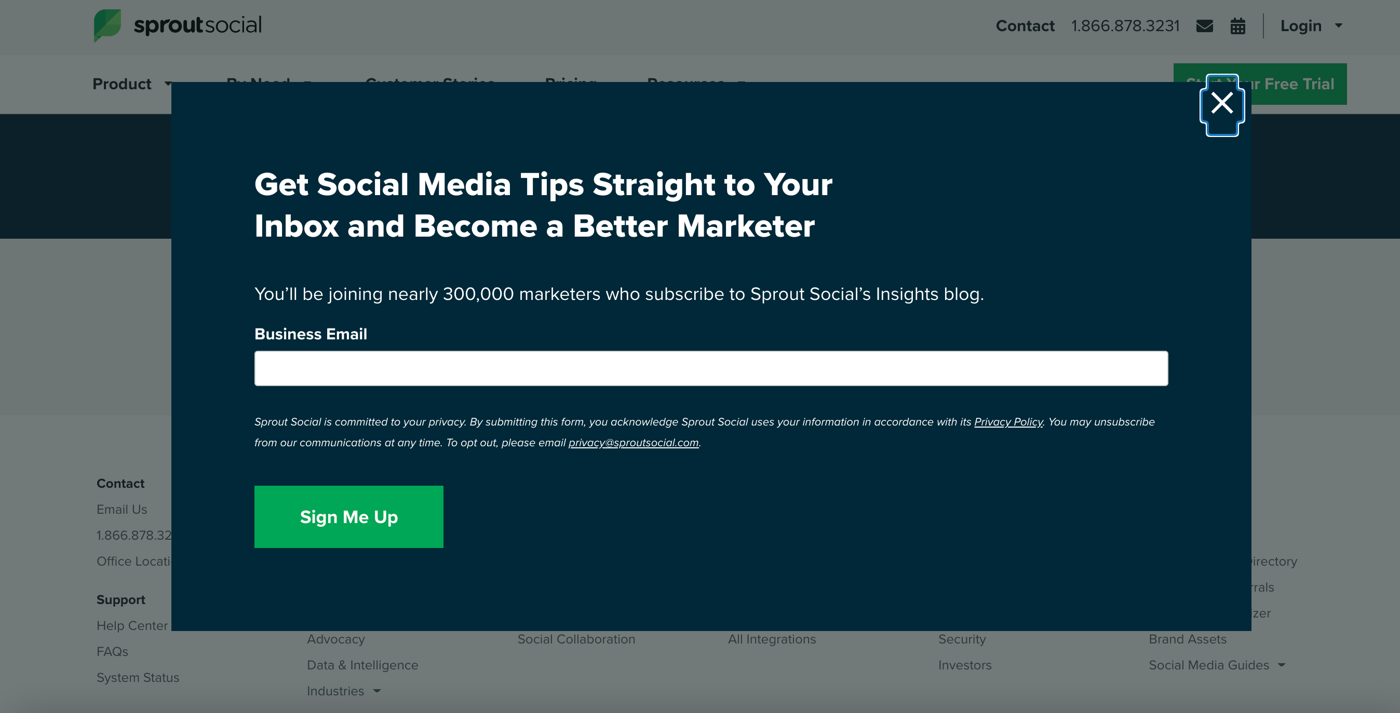Expand the Industries footer menu
The image size is (1400, 713).
click(x=377, y=691)
